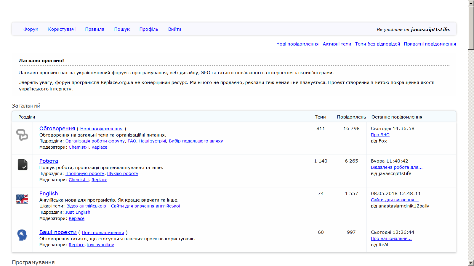The width and height of the screenshot is (474, 266).
Task: Open the Форум menu item
Action: tap(31, 29)
